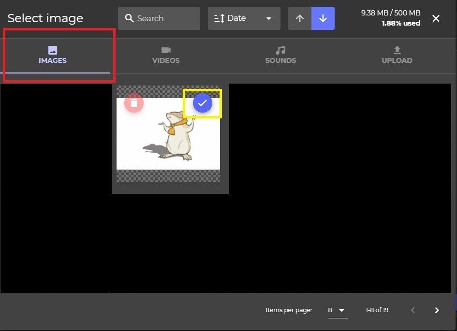Screen dimensions: 457x331
Task: Go to the next page of images
Action: tap(437, 310)
